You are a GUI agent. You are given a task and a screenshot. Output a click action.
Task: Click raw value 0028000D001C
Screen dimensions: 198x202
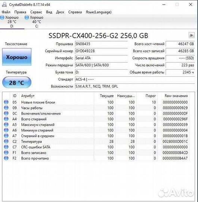pyautogui.click(x=175, y=141)
